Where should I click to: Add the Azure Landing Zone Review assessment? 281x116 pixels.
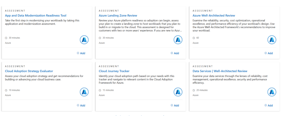pyautogui.click(x=175, y=53)
